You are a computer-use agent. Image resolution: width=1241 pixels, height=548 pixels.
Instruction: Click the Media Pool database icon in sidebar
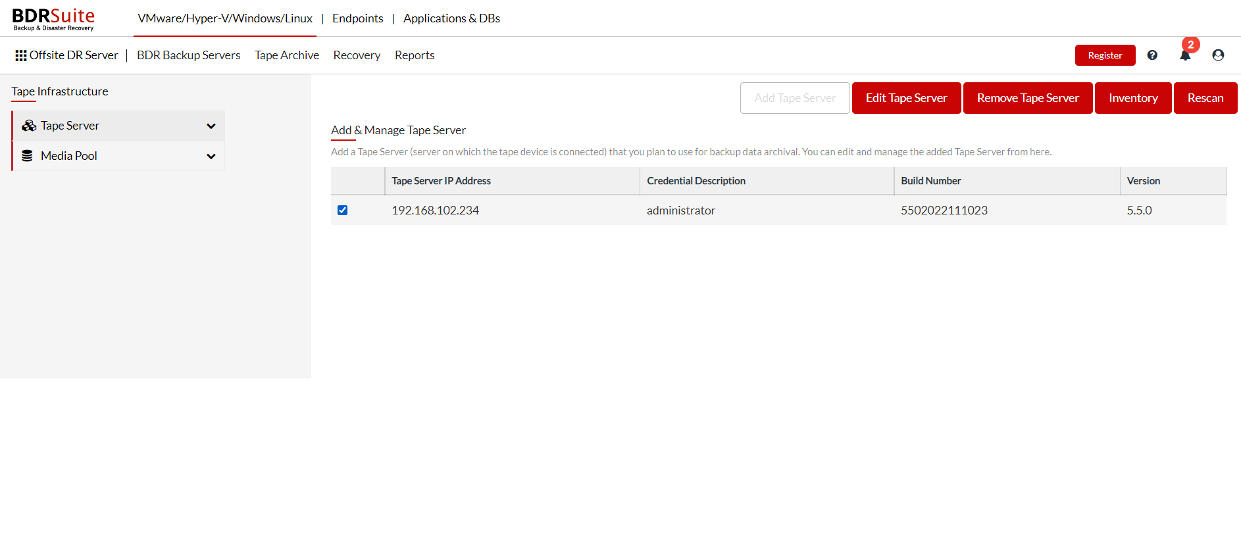coord(27,156)
